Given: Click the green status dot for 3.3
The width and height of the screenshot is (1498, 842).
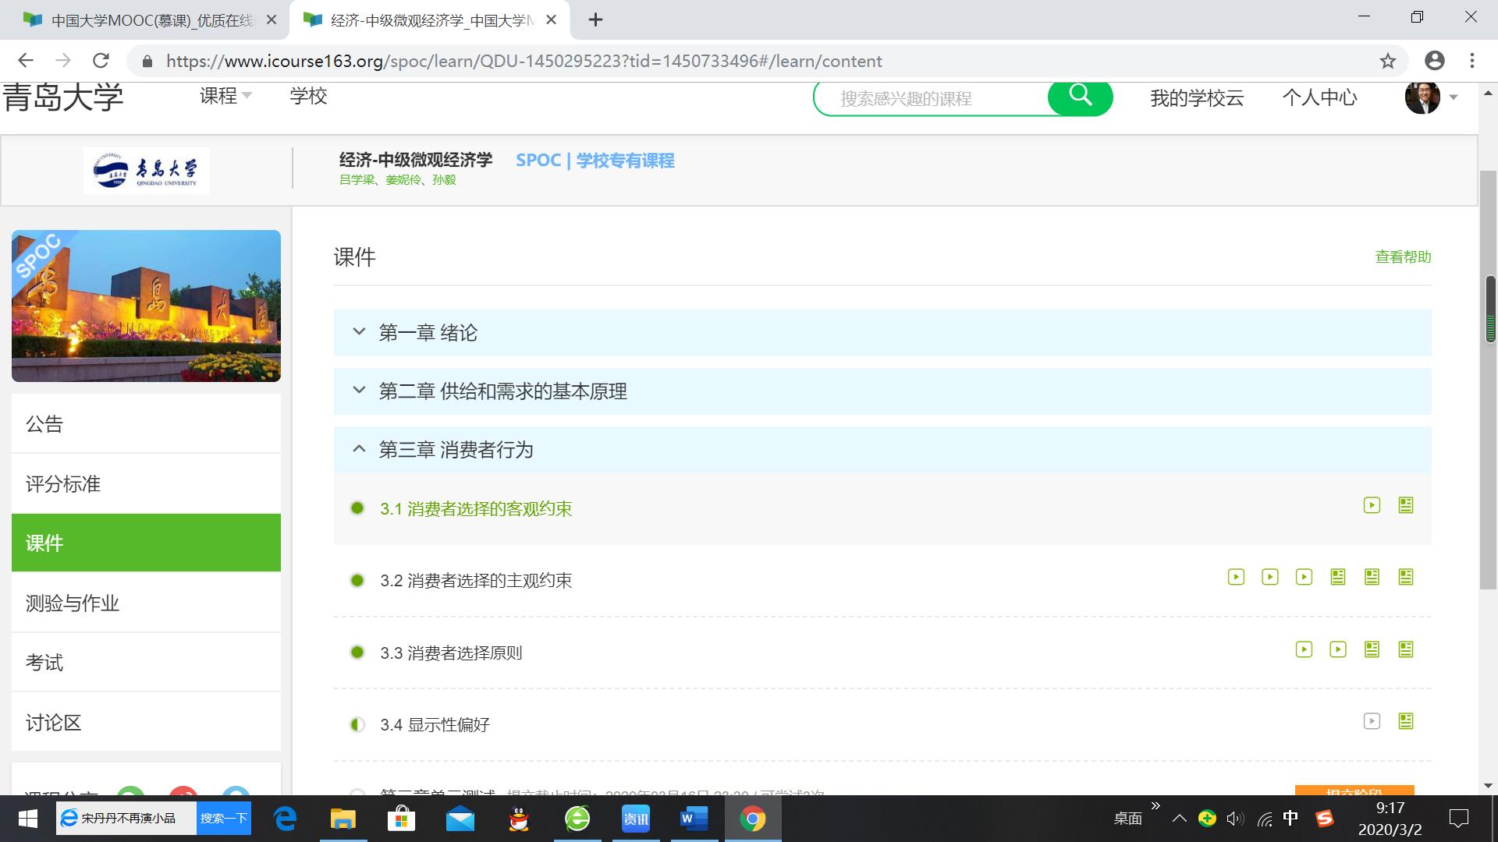Looking at the screenshot, I should click(x=357, y=653).
